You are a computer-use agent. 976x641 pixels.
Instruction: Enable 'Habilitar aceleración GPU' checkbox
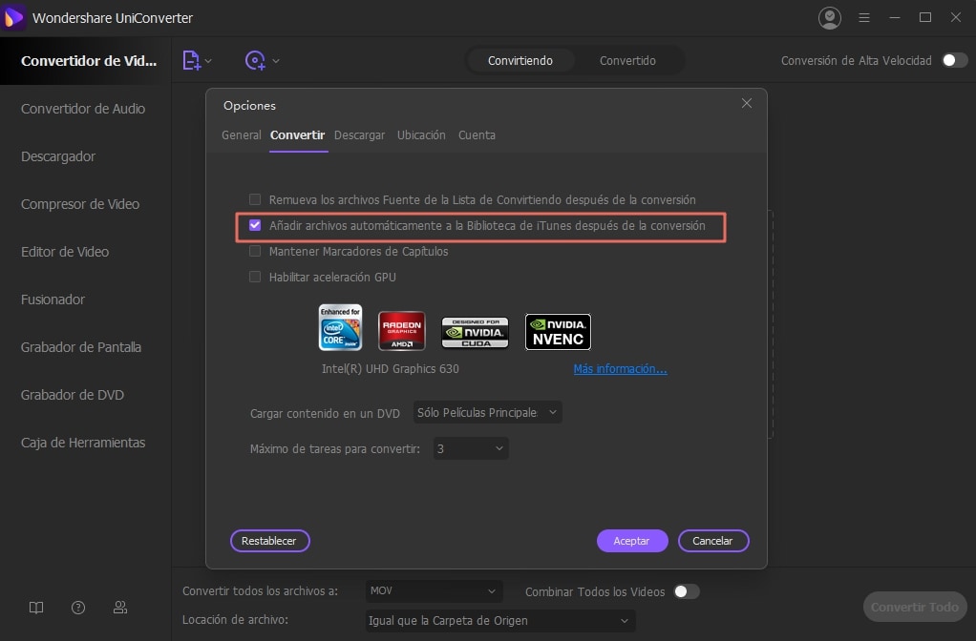255,277
